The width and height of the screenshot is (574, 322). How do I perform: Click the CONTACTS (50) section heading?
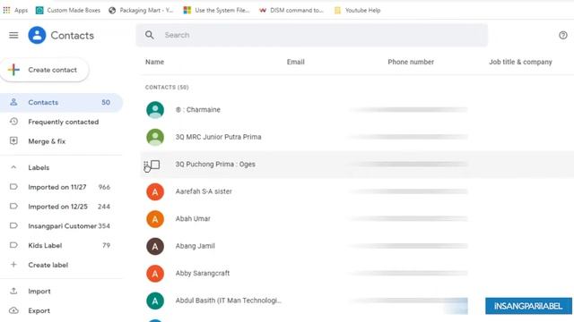(x=167, y=88)
